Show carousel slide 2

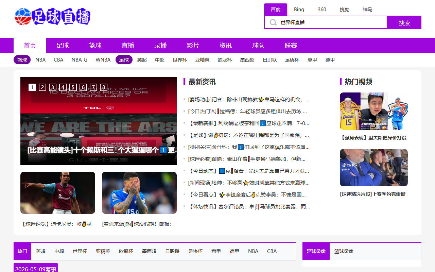[42, 87]
